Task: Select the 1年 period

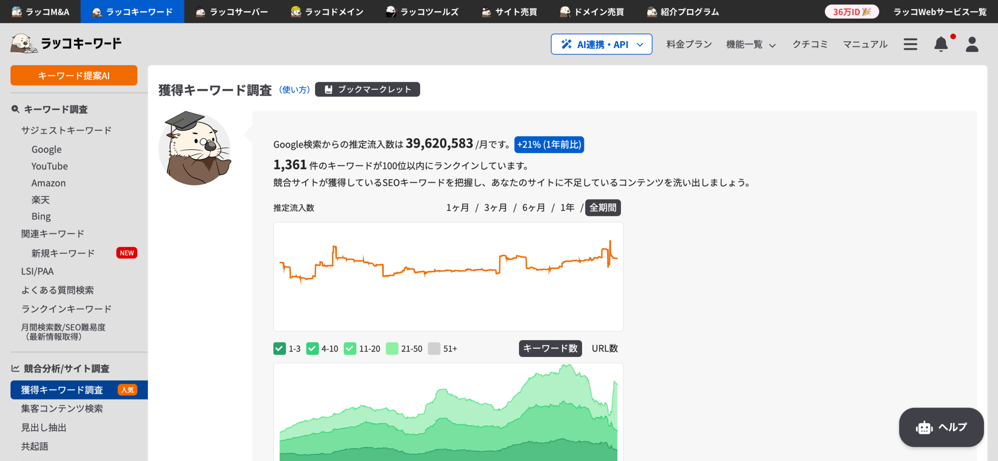Action: pos(567,208)
